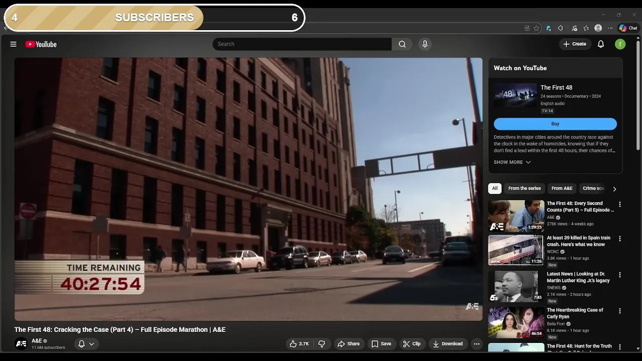Open 'Latest News | Looking at Dr.' title
Screen dimensions: 642x361
tap(578, 277)
